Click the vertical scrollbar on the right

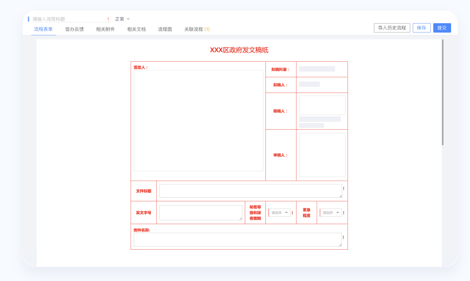click(x=442, y=92)
